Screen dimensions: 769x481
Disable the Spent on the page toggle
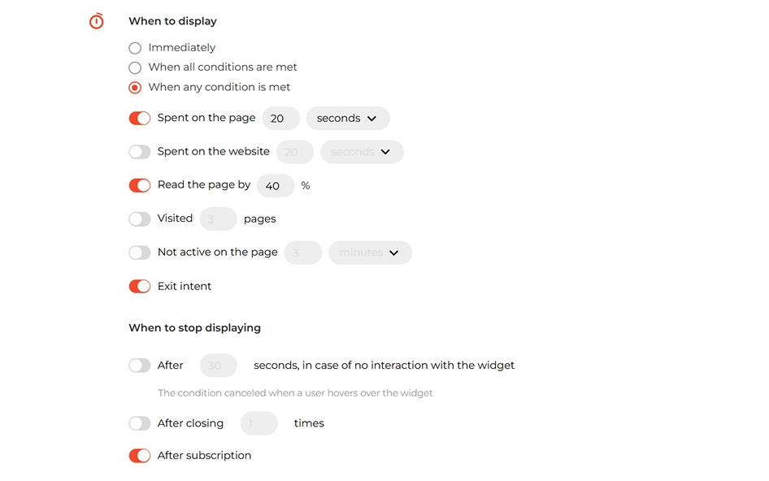coord(140,118)
